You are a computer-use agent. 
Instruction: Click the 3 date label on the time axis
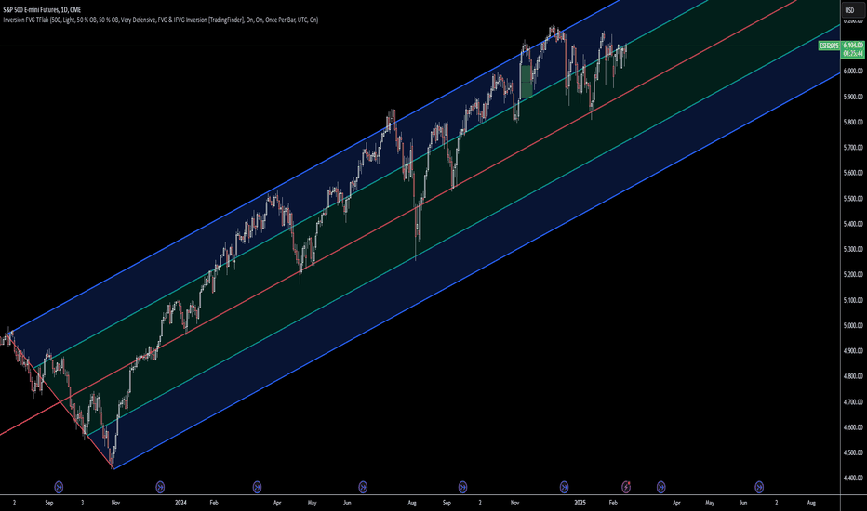tap(83, 503)
